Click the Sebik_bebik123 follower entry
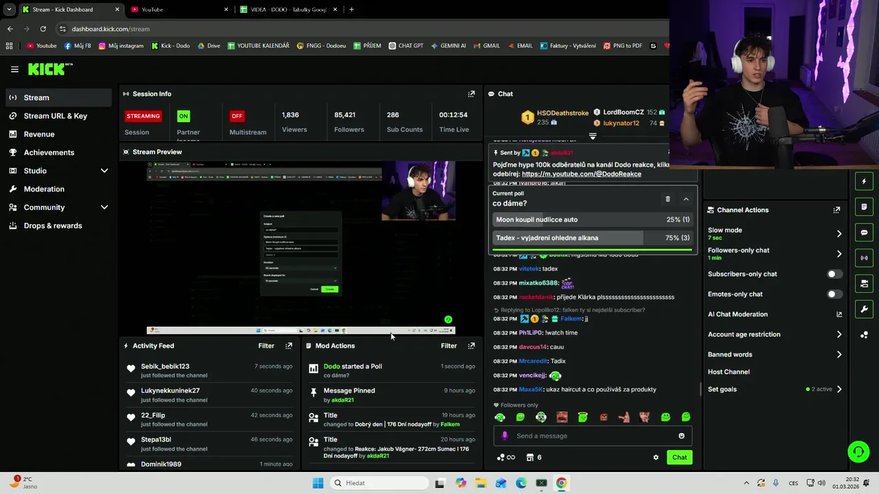879x494 pixels. coord(209,370)
